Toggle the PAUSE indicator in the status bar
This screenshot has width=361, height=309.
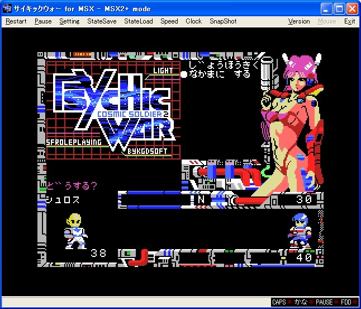324,302
